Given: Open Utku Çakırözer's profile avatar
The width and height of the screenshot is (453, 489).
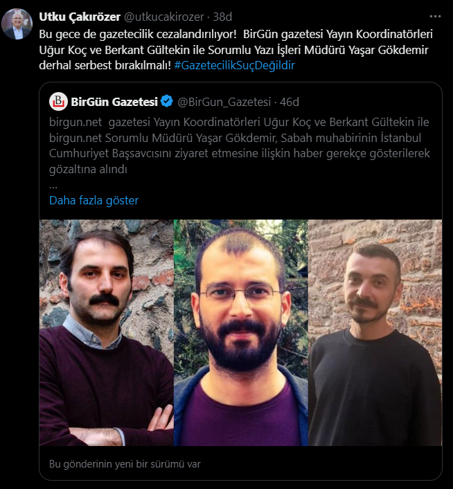Looking at the screenshot, I should pos(17,24).
